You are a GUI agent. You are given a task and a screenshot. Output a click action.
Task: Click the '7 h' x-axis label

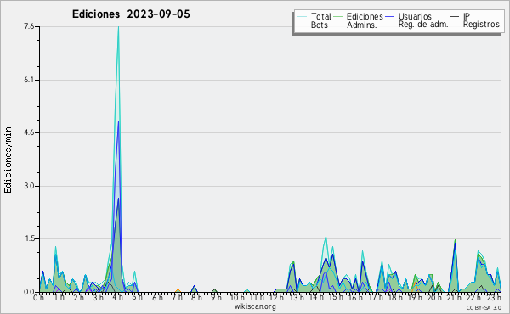[177, 297]
